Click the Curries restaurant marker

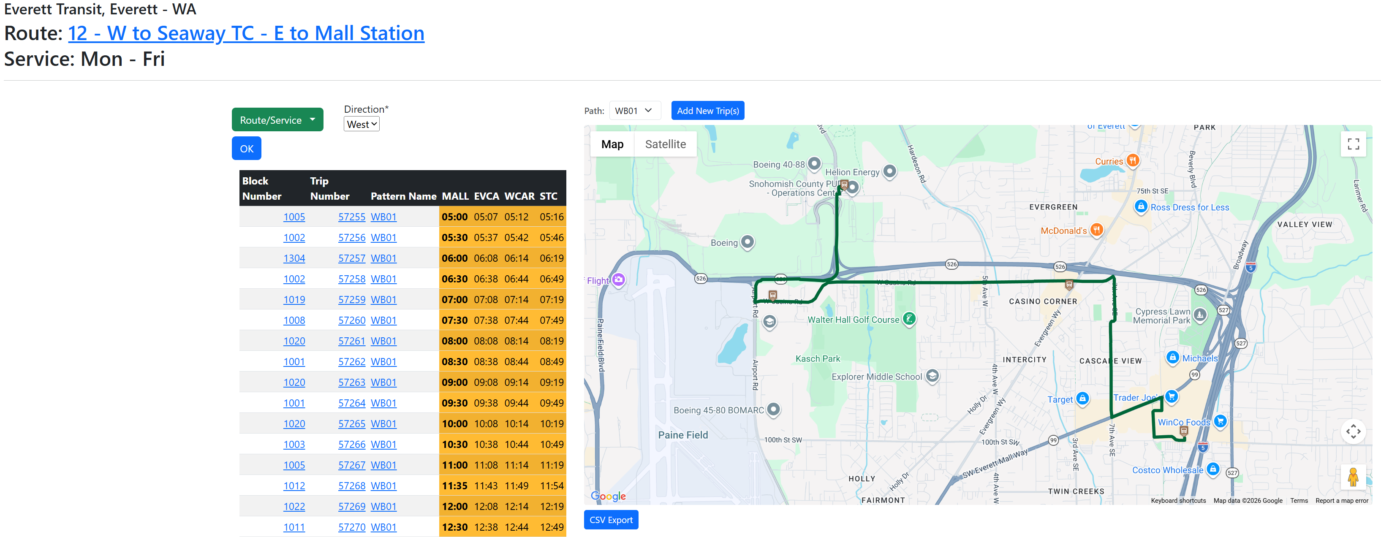click(1132, 160)
